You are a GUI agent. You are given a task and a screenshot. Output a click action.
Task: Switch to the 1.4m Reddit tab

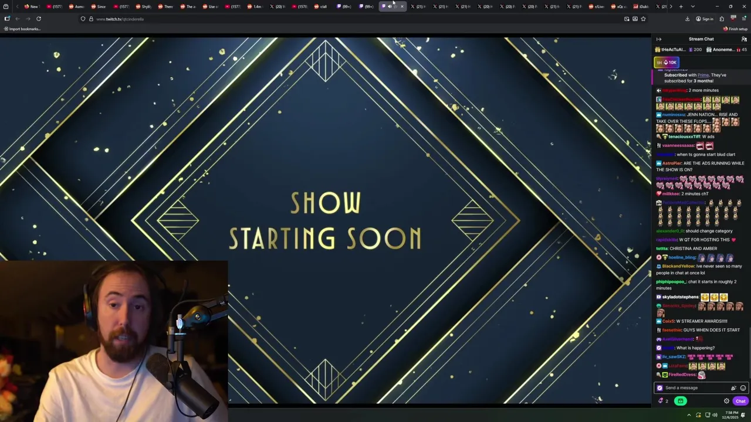[x=253, y=6]
